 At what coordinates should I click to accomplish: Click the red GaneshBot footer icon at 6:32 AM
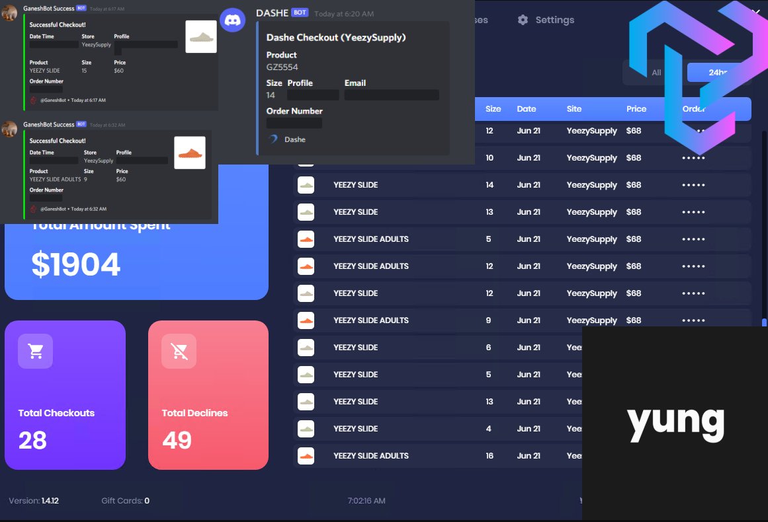[x=34, y=209]
